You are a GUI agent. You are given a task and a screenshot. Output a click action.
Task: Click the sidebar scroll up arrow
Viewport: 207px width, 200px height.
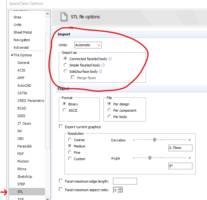click(x=48, y=14)
